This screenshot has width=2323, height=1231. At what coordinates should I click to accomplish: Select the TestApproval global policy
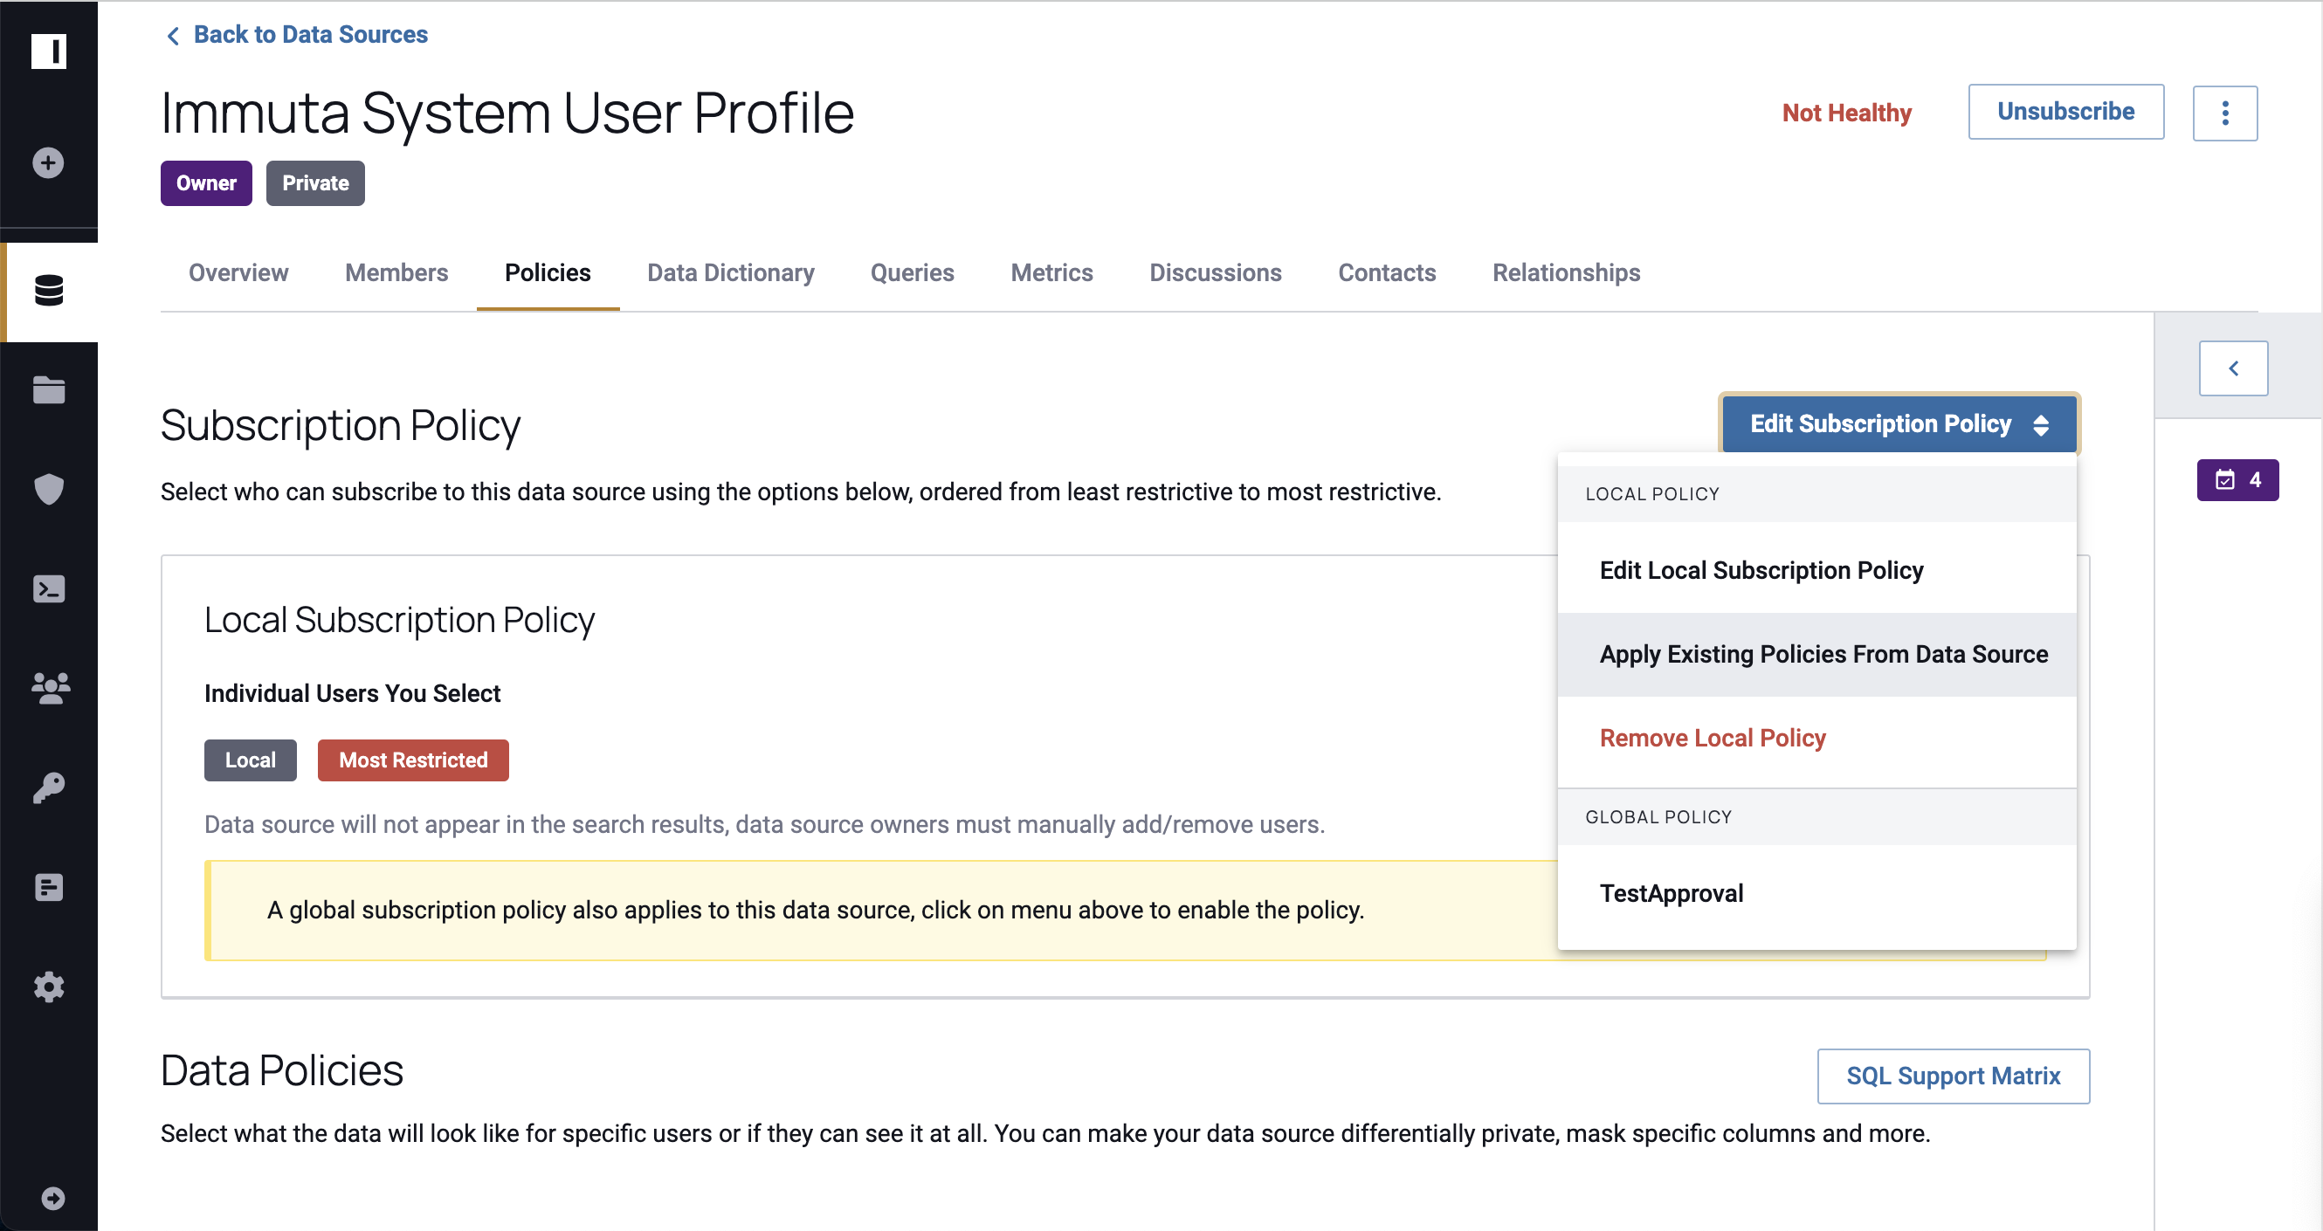tap(1816, 894)
